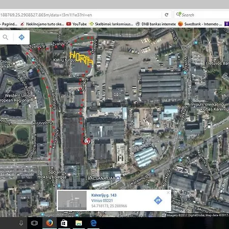Open Firefox from the taskbar
This screenshot has height=229, width=229.
click(x=49, y=223)
